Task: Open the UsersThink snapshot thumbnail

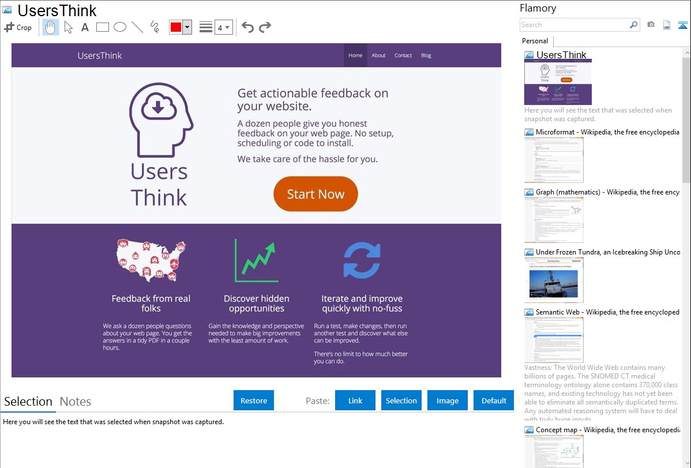Action: [558, 82]
